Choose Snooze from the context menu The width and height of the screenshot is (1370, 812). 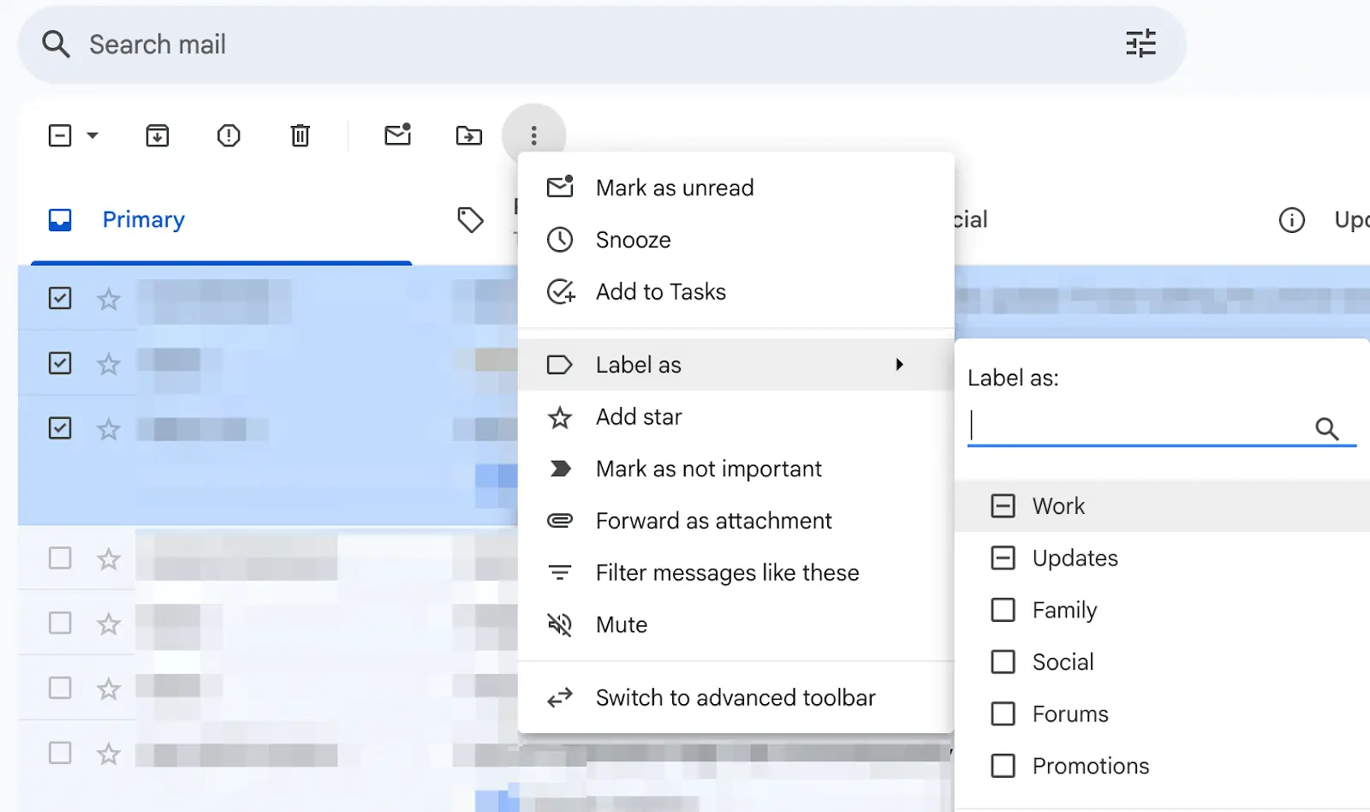pos(633,240)
